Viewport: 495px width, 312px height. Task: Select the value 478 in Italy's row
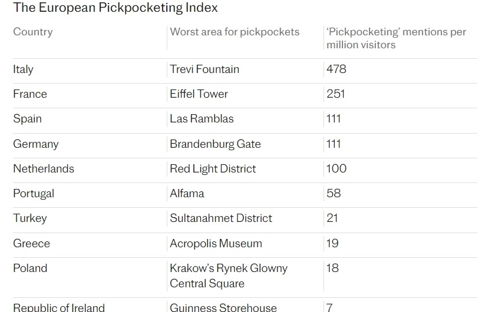(336, 69)
